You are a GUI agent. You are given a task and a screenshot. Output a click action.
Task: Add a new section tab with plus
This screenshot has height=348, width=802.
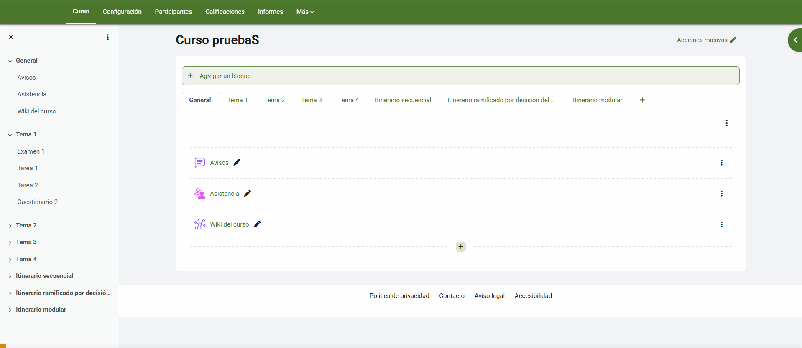pos(642,100)
